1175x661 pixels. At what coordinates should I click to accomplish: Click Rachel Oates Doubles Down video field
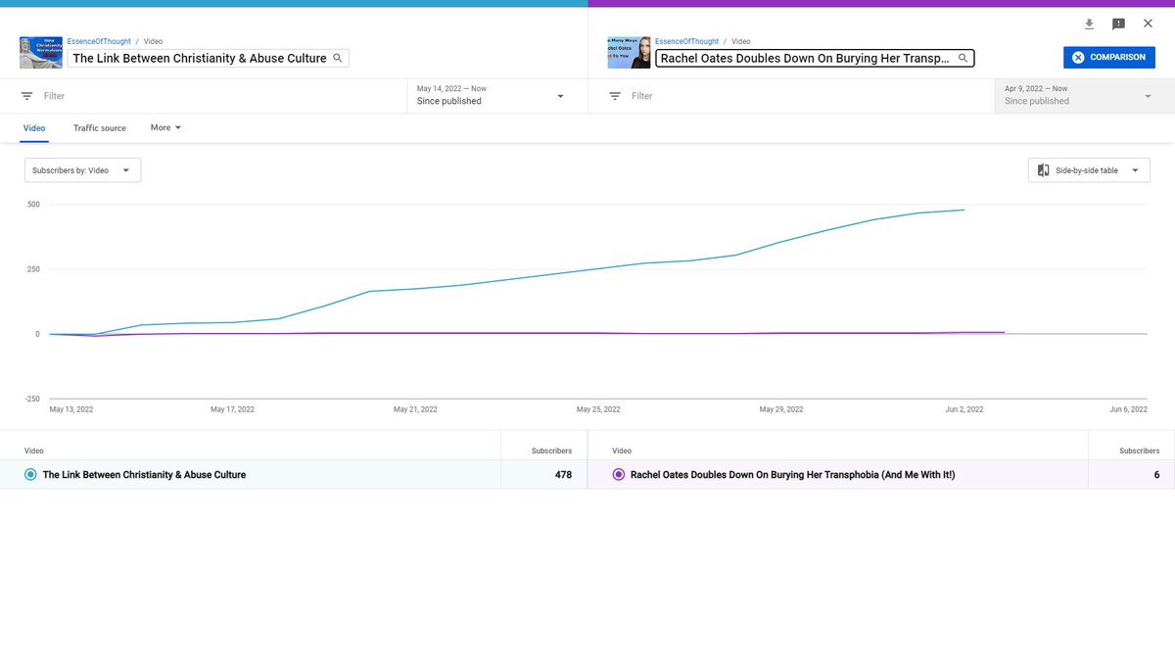click(x=815, y=58)
